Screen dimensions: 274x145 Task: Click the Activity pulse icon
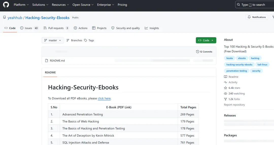(226, 82)
